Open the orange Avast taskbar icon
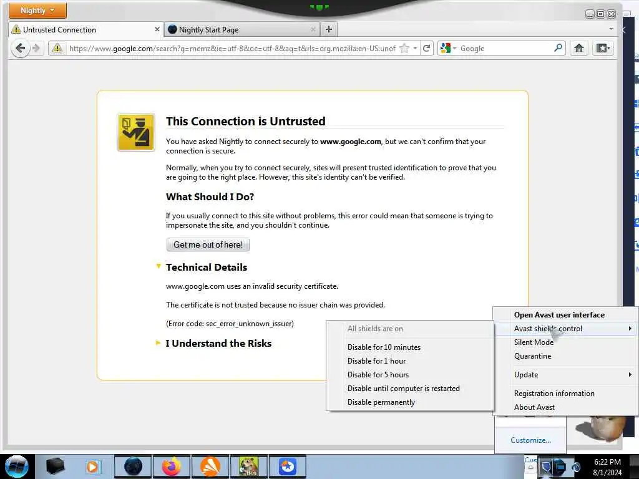This screenshot has height=479, width=639. (210, 467)
